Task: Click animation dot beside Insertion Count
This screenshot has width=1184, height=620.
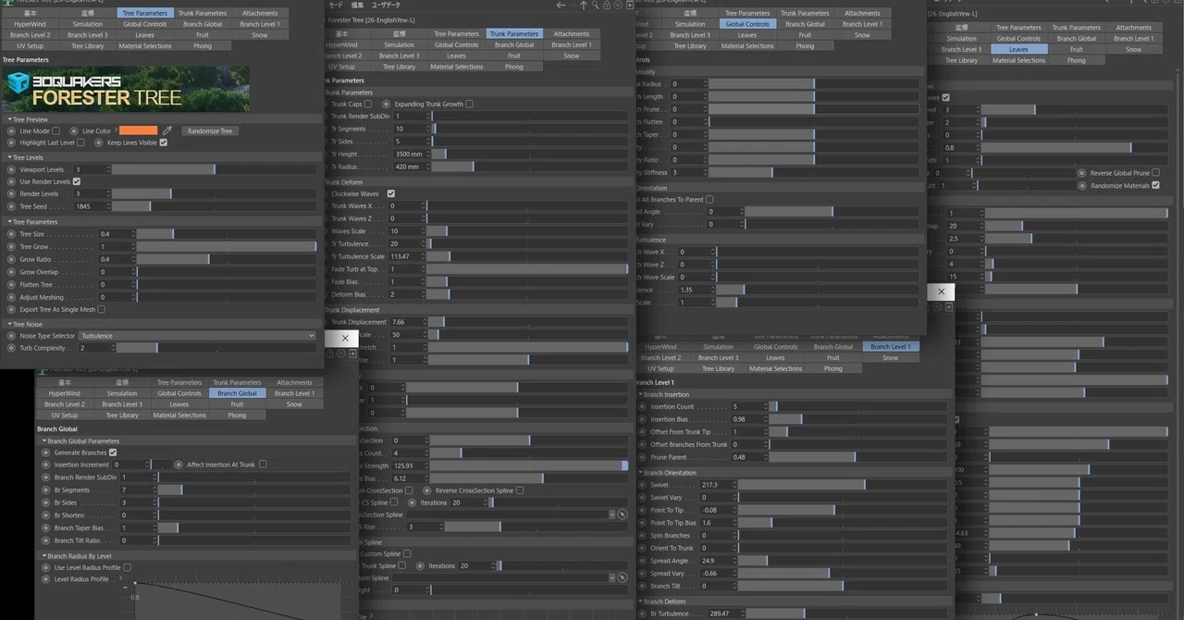Action: coord(642,406)
